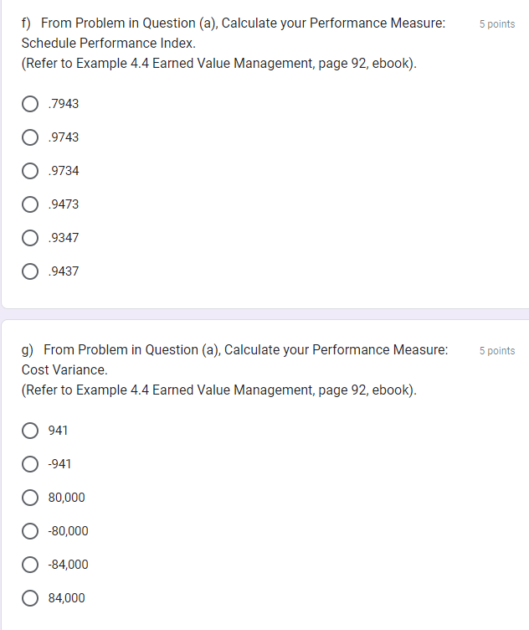The width and height of the screenshot is (529, 630).
Task: Select the .9473 radio option
Action: pos(30,204)
